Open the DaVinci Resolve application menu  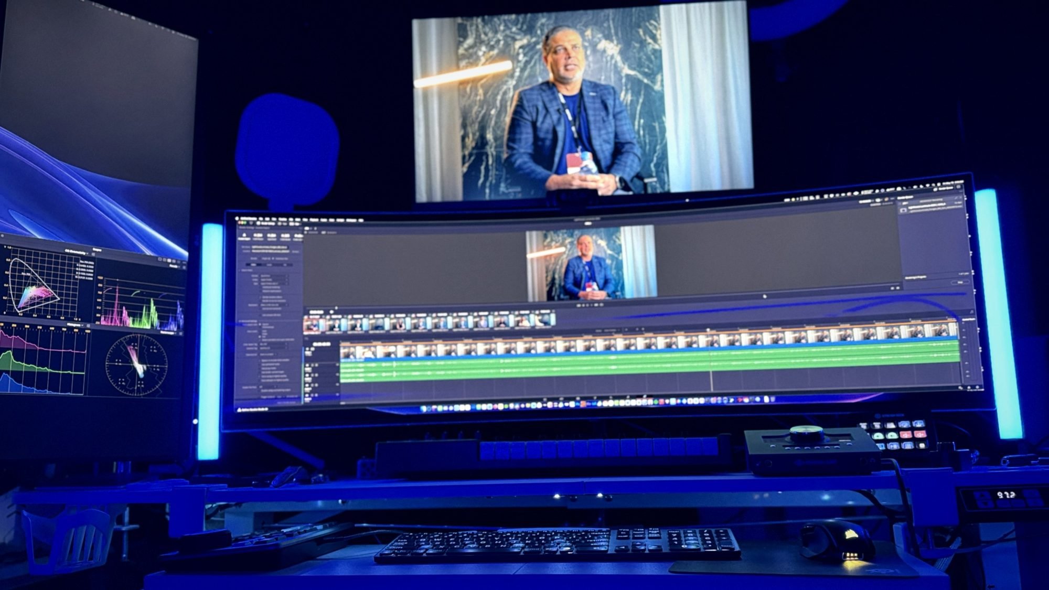tap(249, 219)
